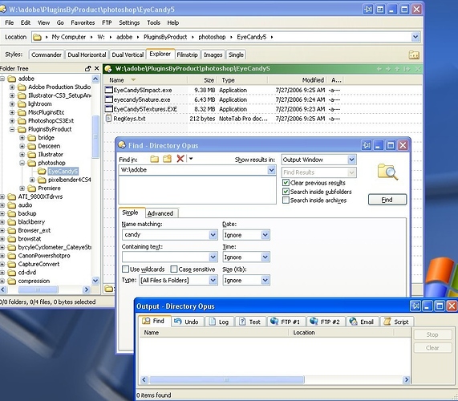Viewport: 458px width, 401px height.
Task: Enable Search inside archives checkbox
Action: pos(286,200)
